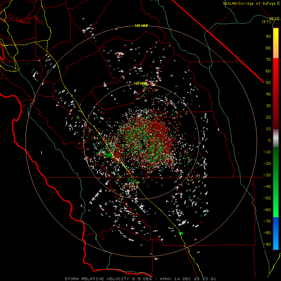Click the -90 knot scale label
Screen dimensions: 281x281
[x=267, y=244]
